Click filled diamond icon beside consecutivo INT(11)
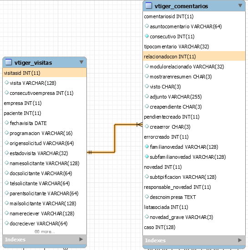The image size is (248, 250). point(147,36)
